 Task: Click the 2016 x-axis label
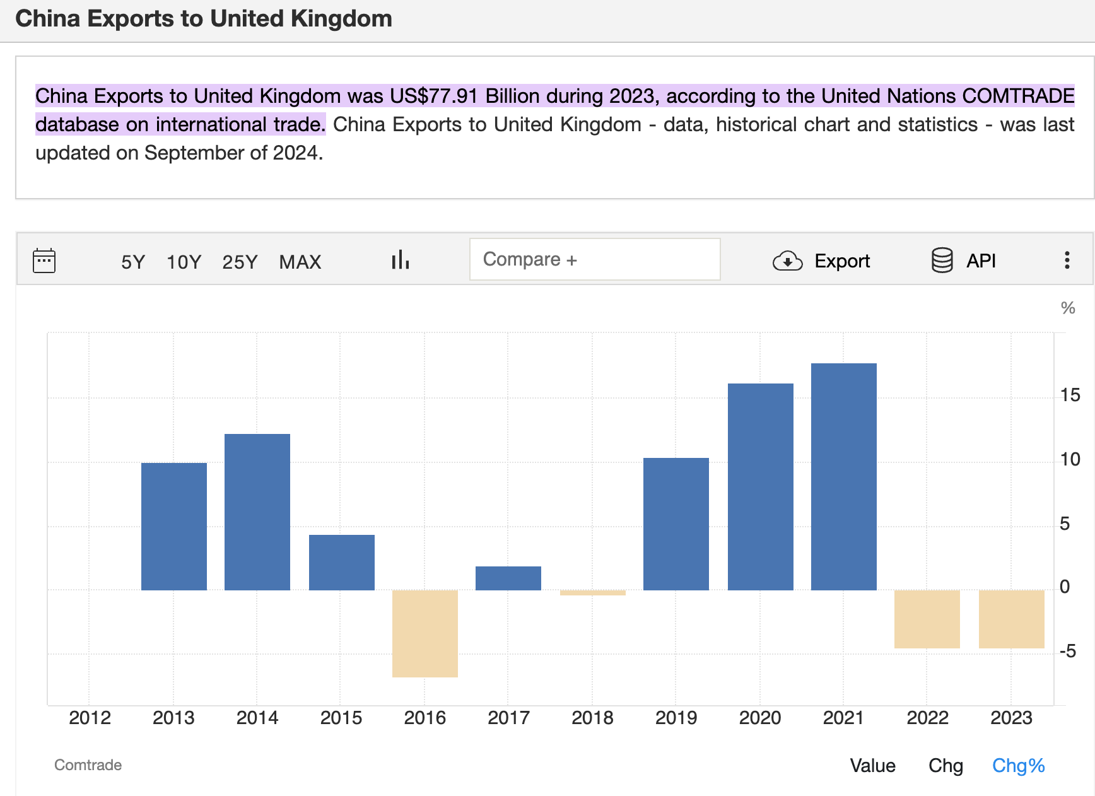(x=425, y=718)
